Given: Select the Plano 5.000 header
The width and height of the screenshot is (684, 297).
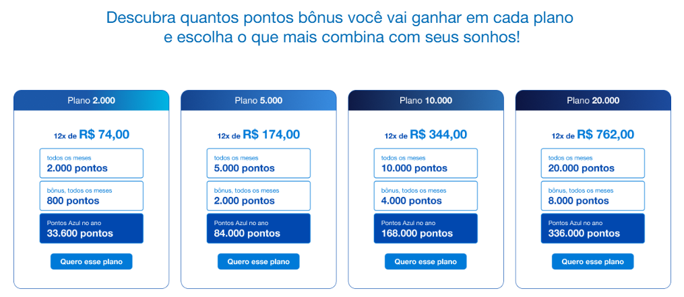Looking at the screenshot, I should 258,101.
